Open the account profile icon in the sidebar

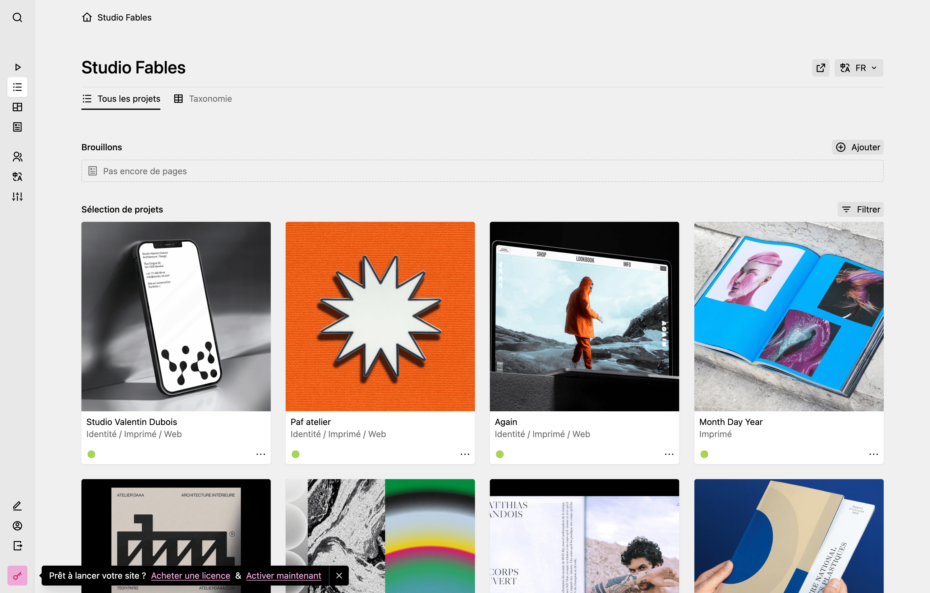(17, 526)
